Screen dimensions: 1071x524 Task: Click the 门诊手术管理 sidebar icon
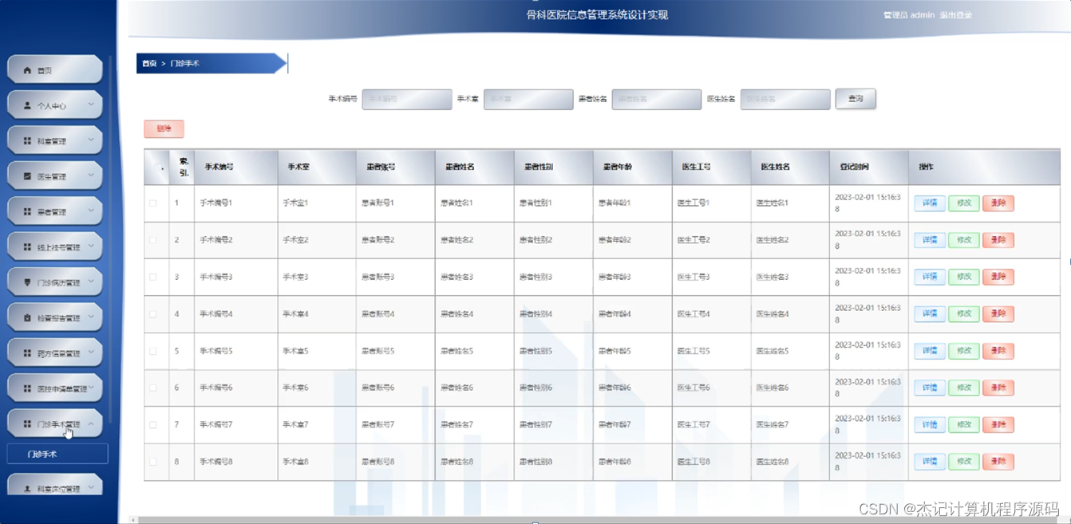[x=27, y=424]
